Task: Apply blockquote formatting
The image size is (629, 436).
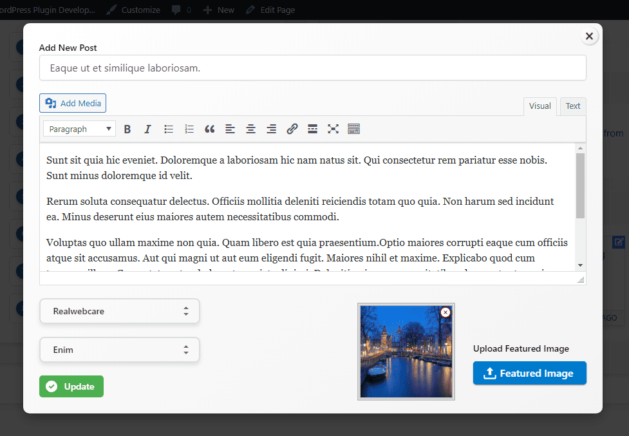Action: click(x=209, y=129)
